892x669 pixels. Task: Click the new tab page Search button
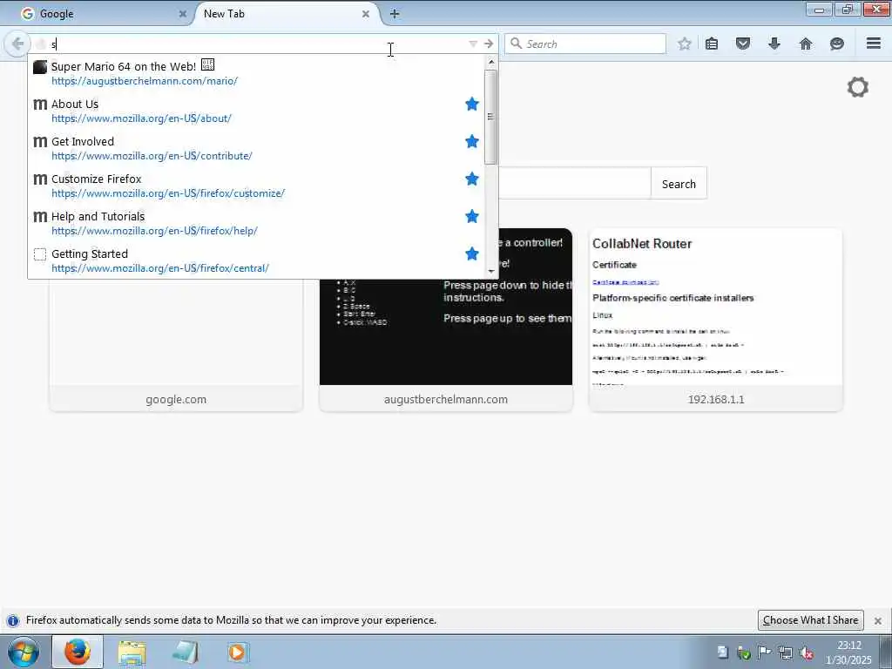(679, 184)
